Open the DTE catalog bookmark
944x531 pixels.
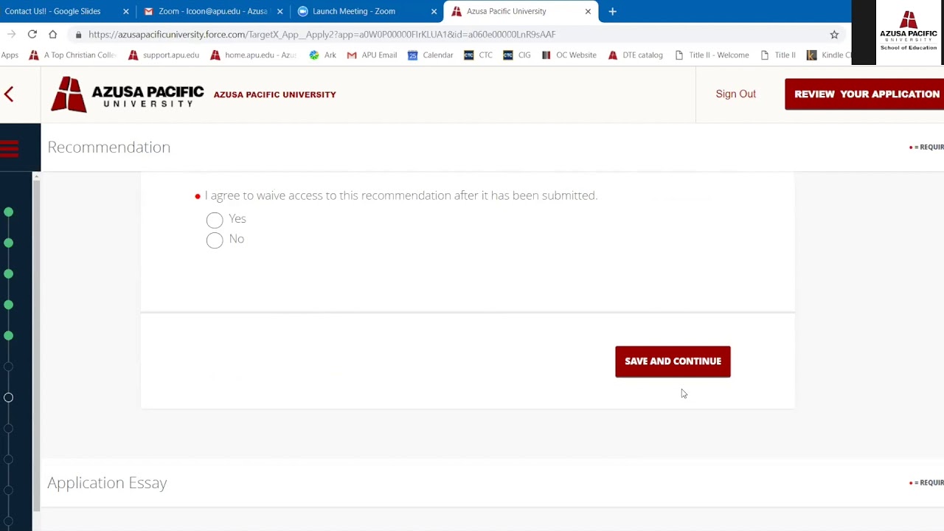point(635,55)
